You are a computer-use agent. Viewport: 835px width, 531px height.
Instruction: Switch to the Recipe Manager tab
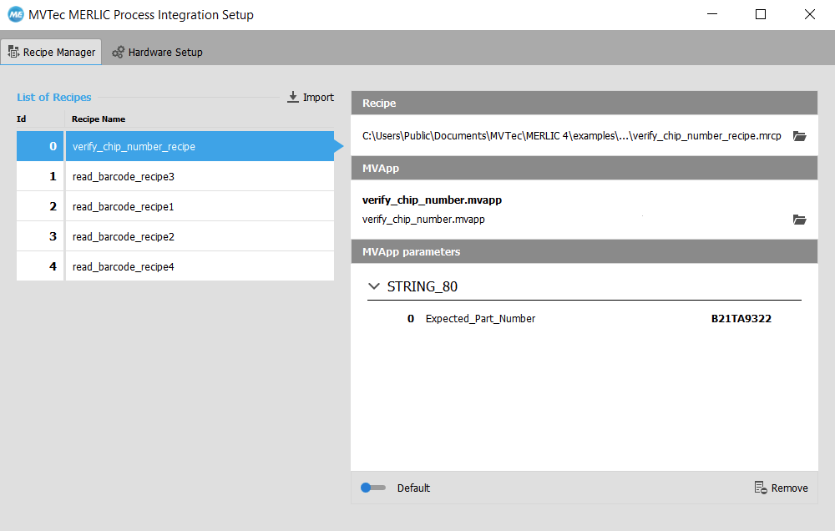pos(51,52)
